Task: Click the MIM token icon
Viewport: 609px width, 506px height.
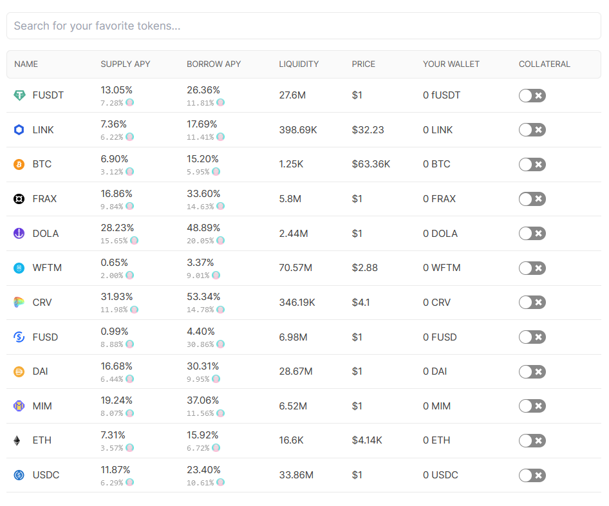Action: point(19,406)
